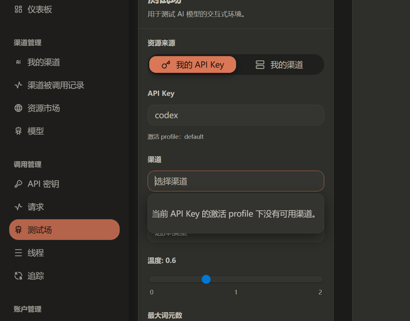This screenshot has width=410, height=321.
Task: Switch resource source to 我的渠道
Action: (x=279, y=65)
